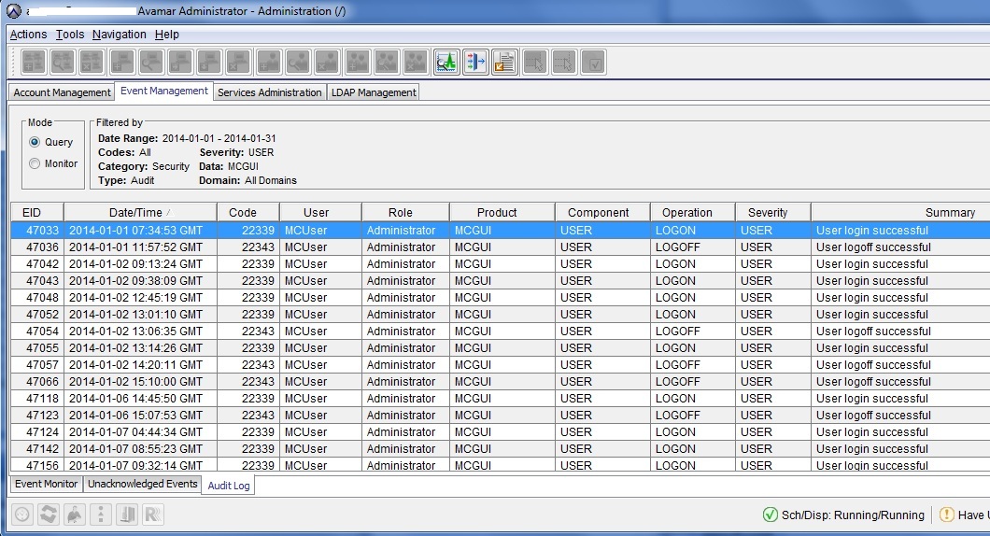Viewport: 990px width, 536px height.
Task: Click the R replication icon in the bottom bar
Action: (153, 515)
